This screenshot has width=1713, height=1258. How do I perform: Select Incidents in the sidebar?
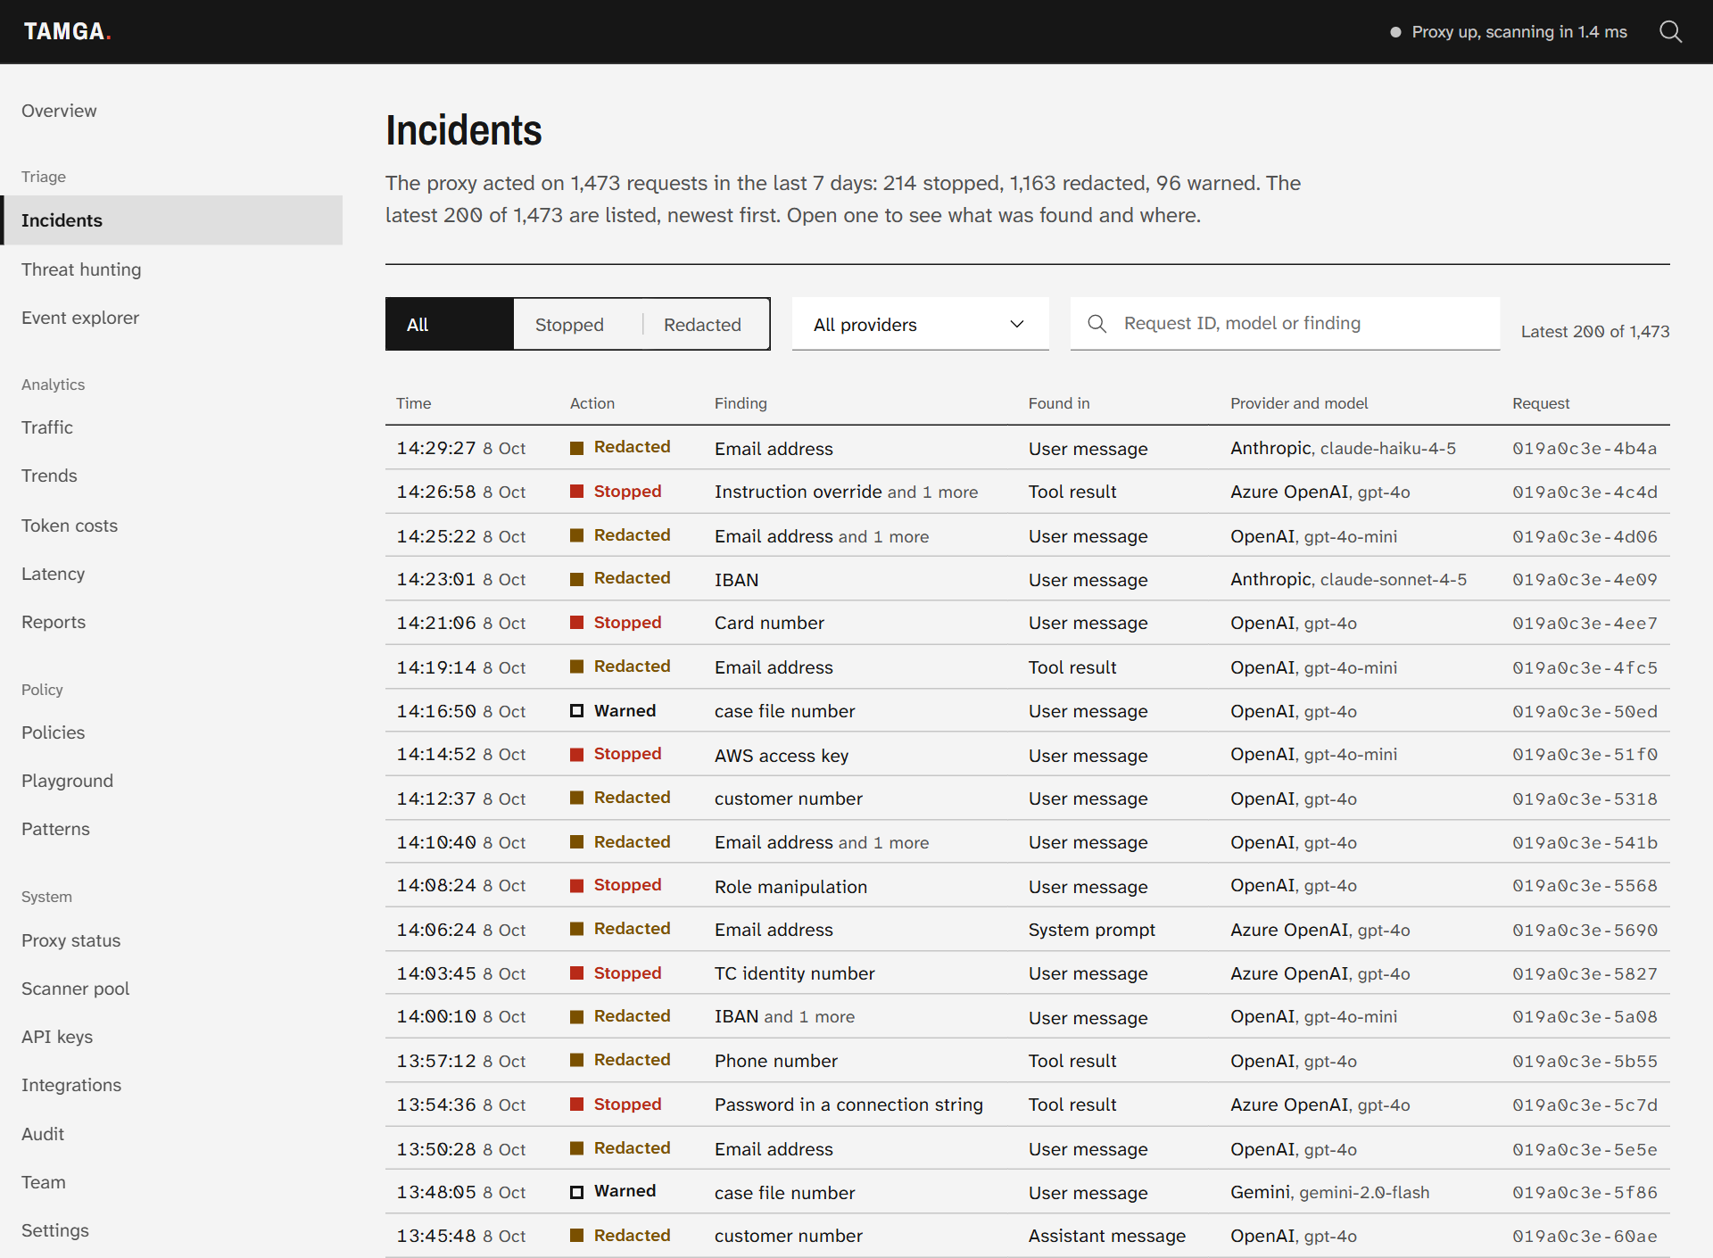click(x=171, y=220)
